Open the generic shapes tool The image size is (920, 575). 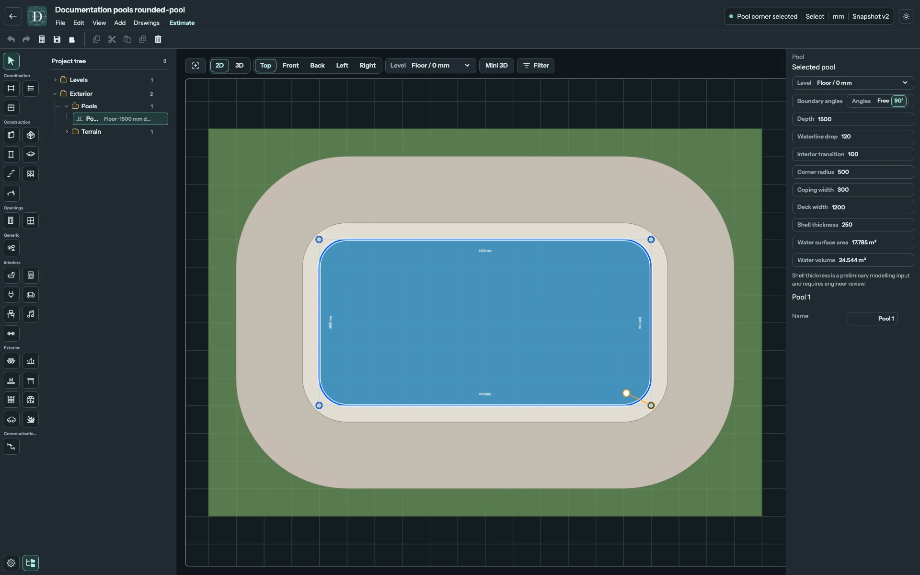pyautogui.click(x=11, y=248)
